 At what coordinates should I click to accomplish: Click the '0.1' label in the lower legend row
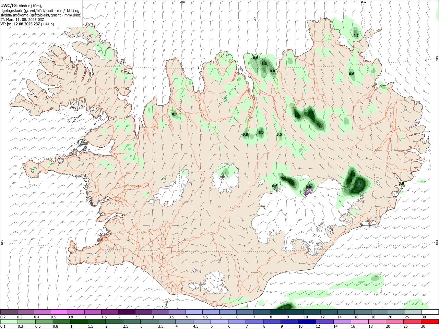pos(3,327)
